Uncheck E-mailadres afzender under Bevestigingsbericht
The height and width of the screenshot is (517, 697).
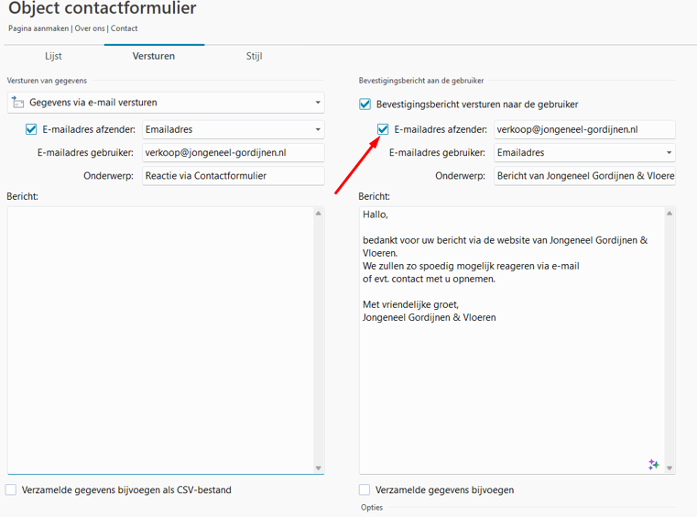pos(383,129)
